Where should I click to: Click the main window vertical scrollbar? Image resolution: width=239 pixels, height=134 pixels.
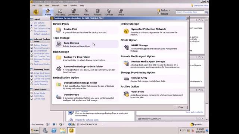click(207, 69)
